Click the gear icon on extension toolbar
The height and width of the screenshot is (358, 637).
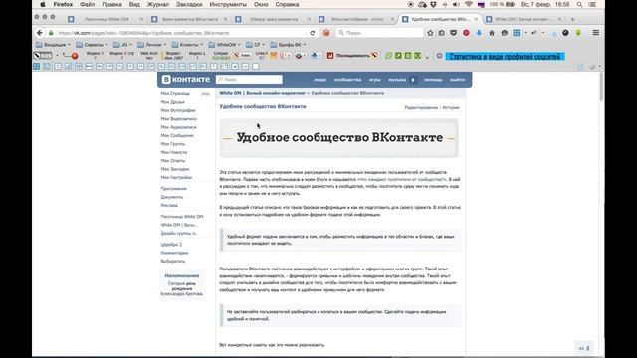click(x=439, y=56)
